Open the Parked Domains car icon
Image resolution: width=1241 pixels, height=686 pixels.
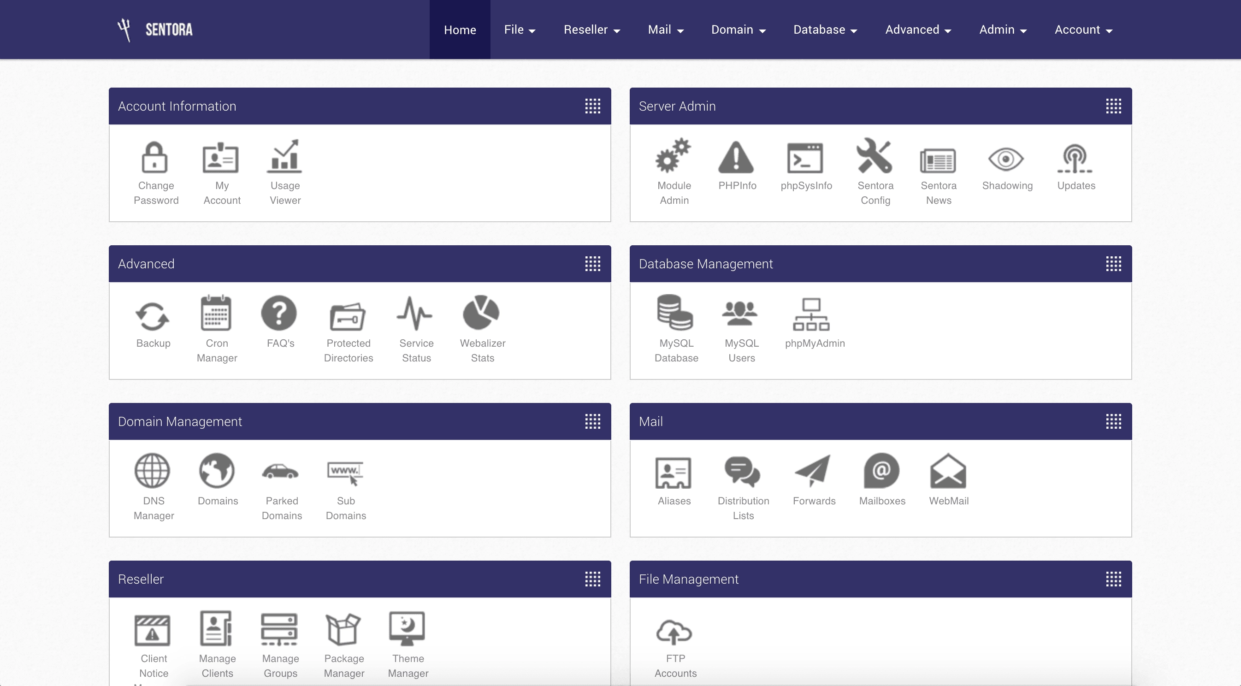(280, 471)
